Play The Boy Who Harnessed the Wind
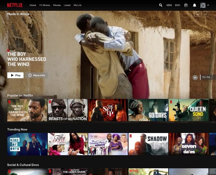 pos(15,75)
